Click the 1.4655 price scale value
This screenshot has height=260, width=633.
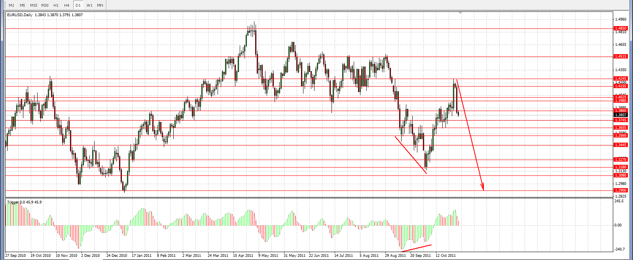tap(621, 45)
